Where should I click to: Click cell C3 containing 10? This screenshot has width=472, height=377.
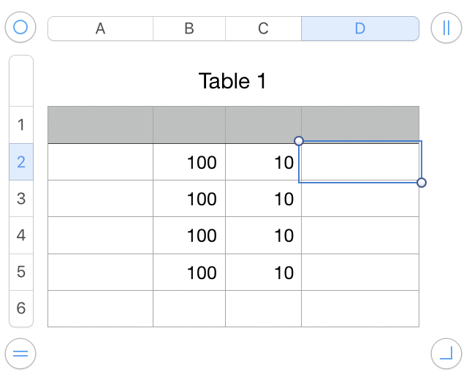pos(263,199)
